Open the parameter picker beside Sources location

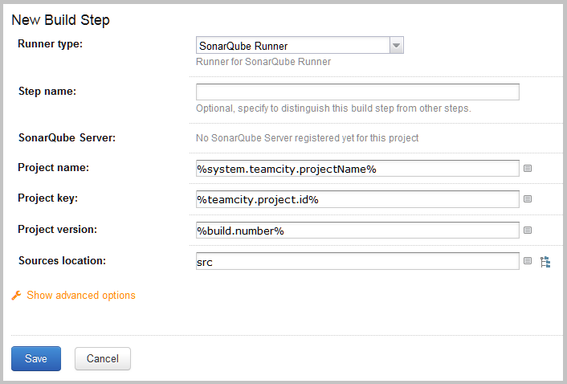tap(528, 261)
